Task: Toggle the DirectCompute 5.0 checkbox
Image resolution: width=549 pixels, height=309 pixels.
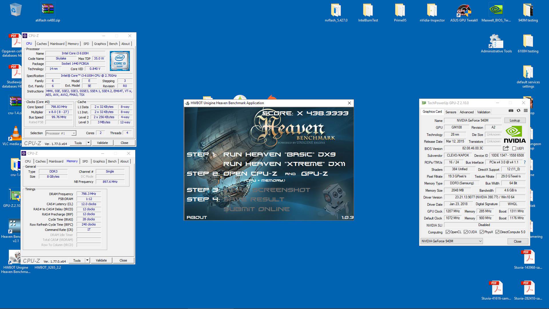Action: pyautogui.click(x=498, y=232)
